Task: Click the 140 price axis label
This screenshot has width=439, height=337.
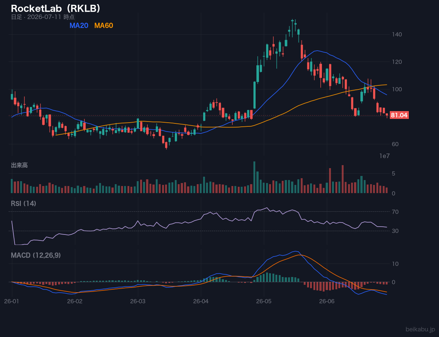Action: point(397,34)
